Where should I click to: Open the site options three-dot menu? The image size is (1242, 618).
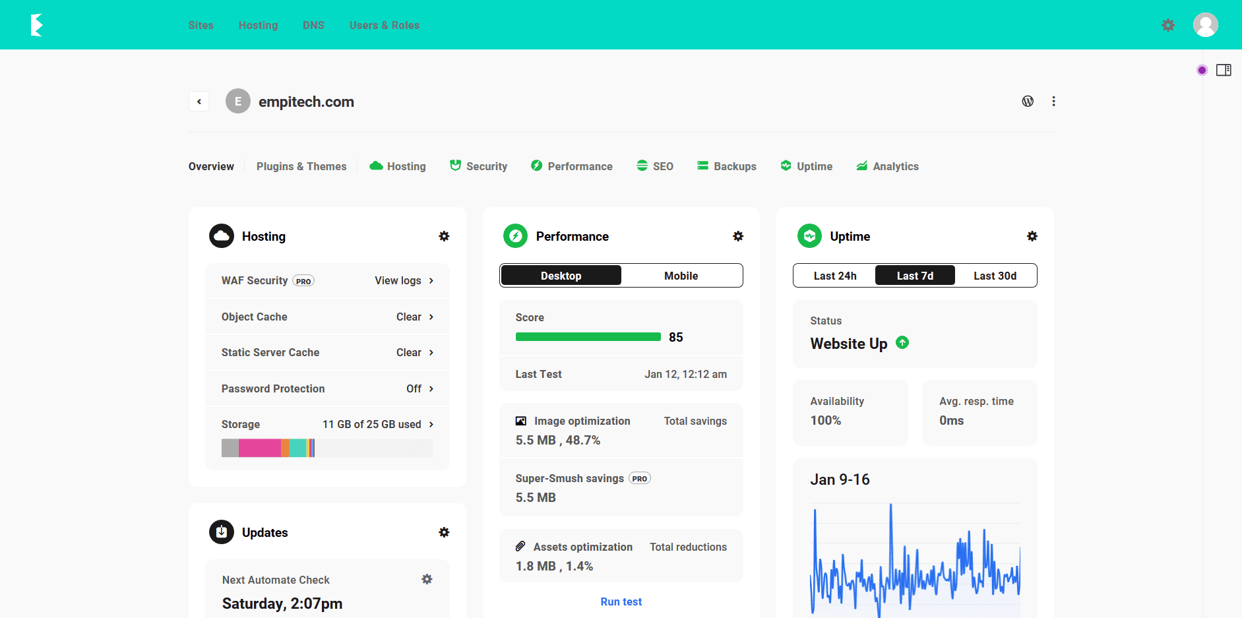(x=1053, y=101)
